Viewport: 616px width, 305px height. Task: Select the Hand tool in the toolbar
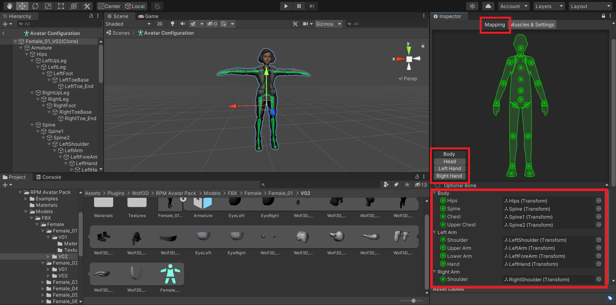(x=10, y=6)
